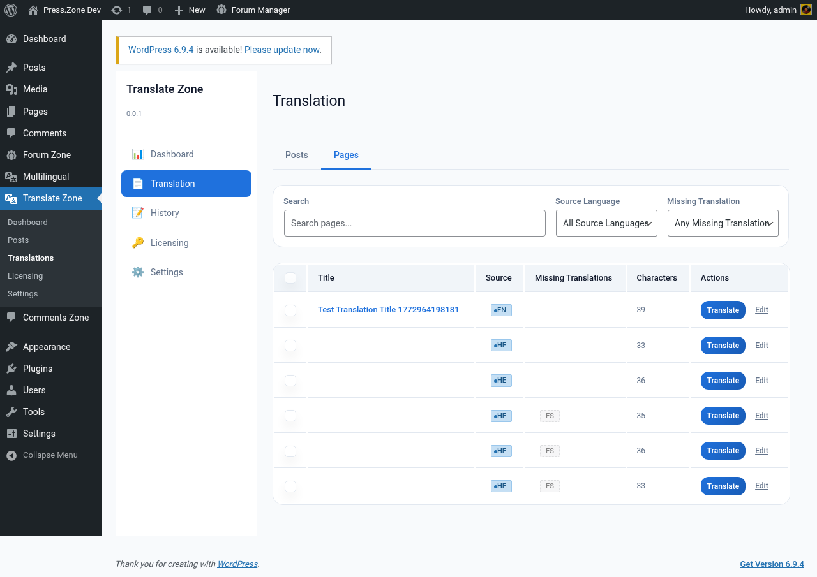Open the Users menu icon
Image resolution: width=817 pixels, height=577 pixels.
(11, 390)
